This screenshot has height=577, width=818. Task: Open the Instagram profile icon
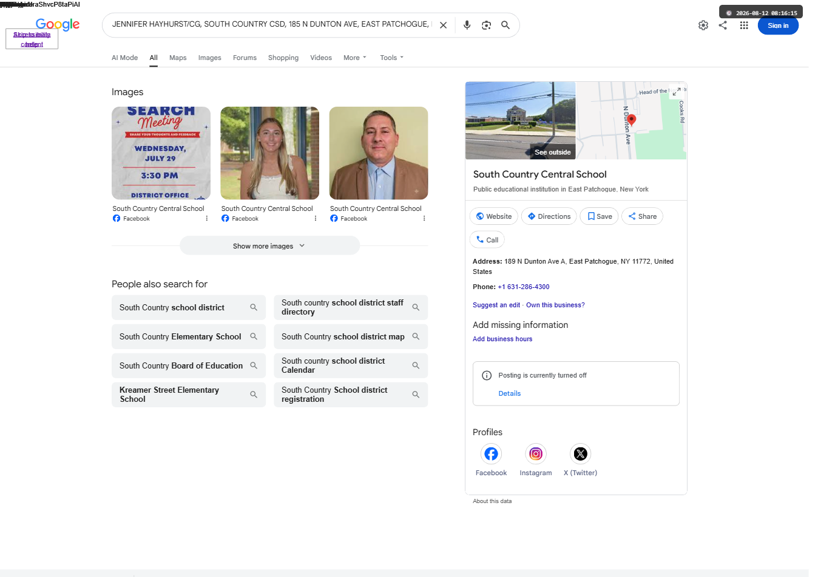tap(536, 454)
